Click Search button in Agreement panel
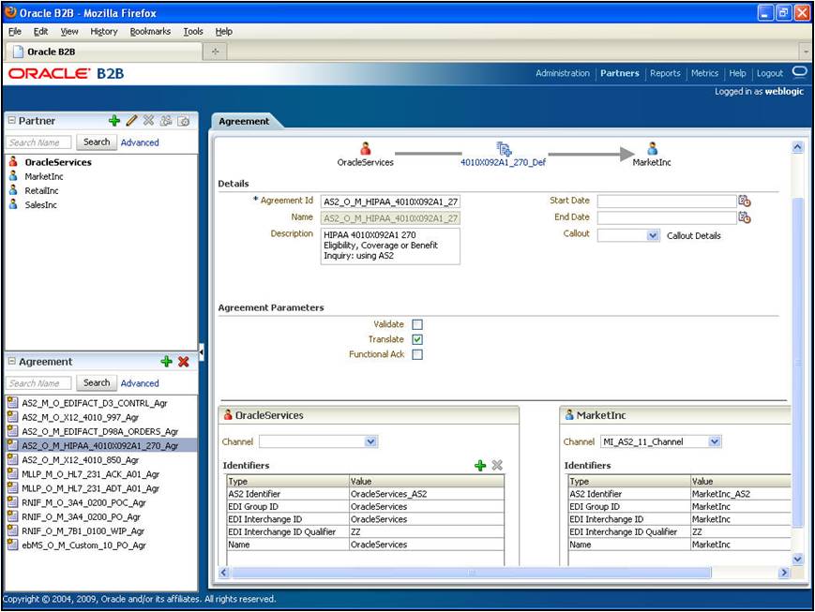Screen dimensions: 815x612 (97, 383)
